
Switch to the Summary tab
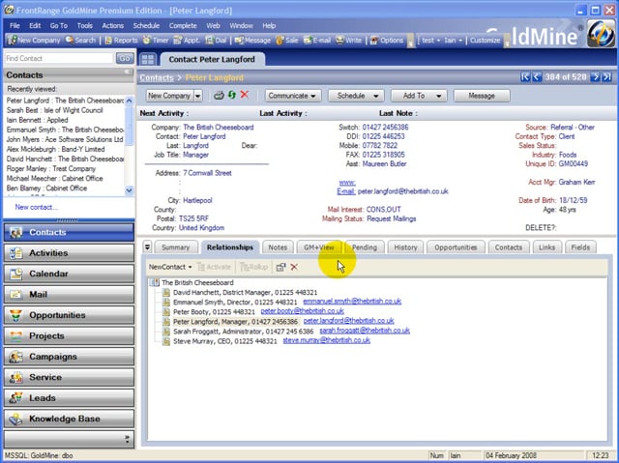point(176,247)
